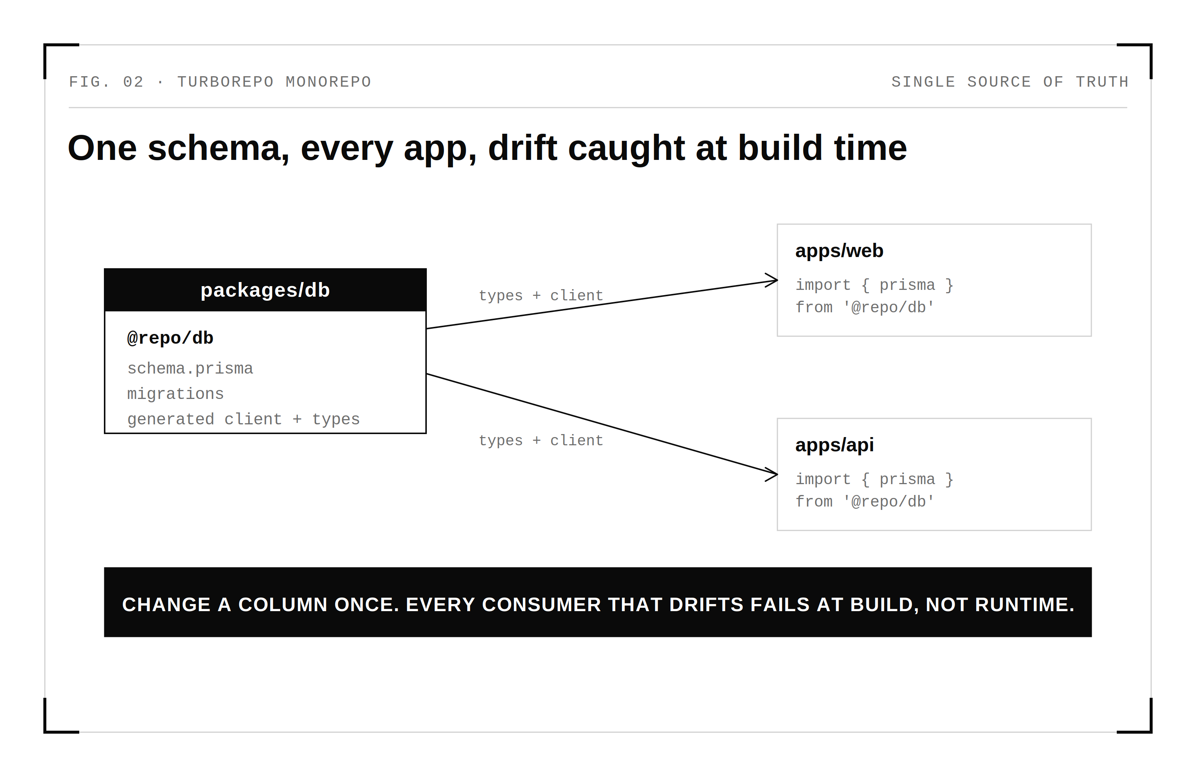Select the 'packages/db' box header
Viewport: 1196px width, 777px height.
click(x=265, y=290)
